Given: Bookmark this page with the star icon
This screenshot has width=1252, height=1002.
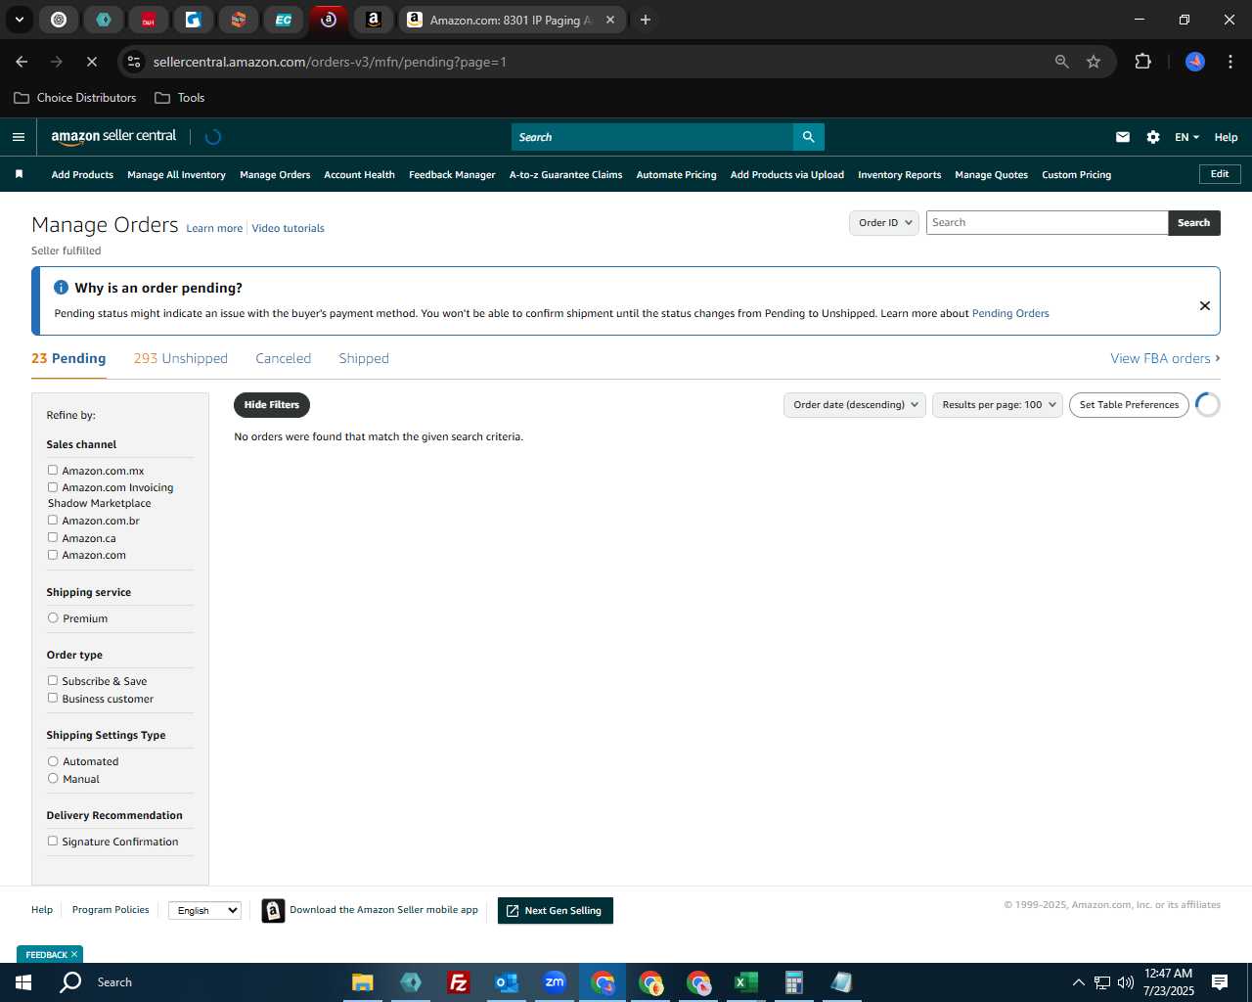Looking at the screenshot, I should point(1094,62).
